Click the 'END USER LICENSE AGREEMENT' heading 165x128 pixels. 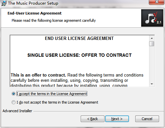click(79, 38)
